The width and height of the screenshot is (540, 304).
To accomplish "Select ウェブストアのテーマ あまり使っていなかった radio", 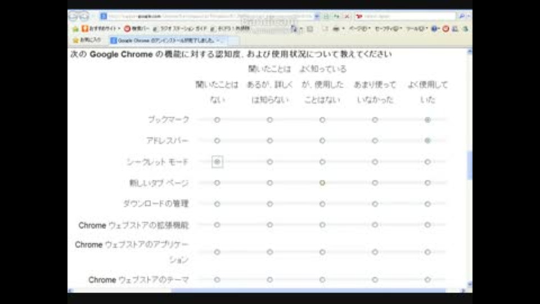I will [x=375, y=280].
